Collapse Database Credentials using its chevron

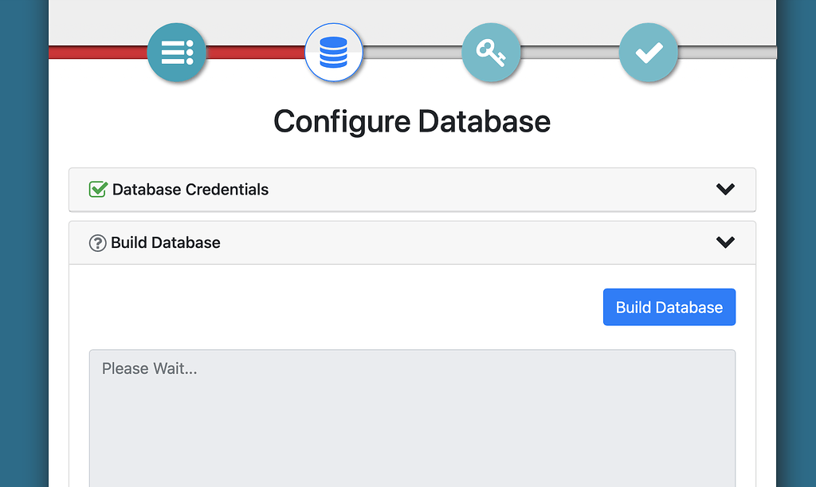[x=724, y=189]
